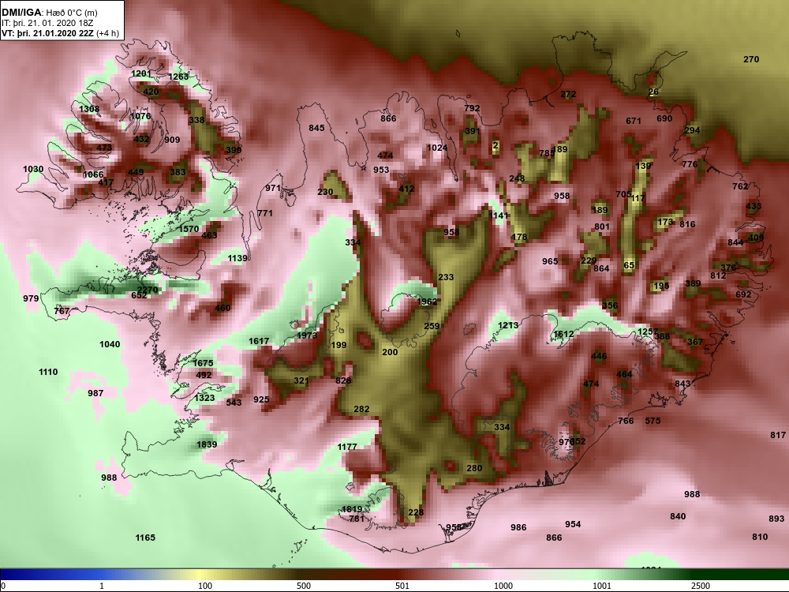789x592 pixels.
Task: Click the map value 1177
Action: [x=347, y=446]
